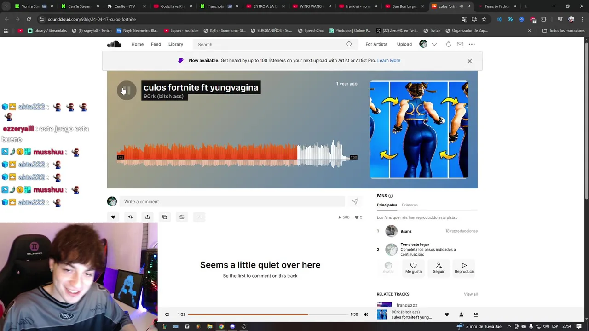Screen dimensions: 589x331
Task: Open the tab search dropdown arrow
Action: (6, 6)
